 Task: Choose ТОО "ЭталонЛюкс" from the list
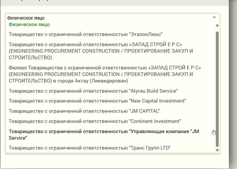[x=86, y=34]
